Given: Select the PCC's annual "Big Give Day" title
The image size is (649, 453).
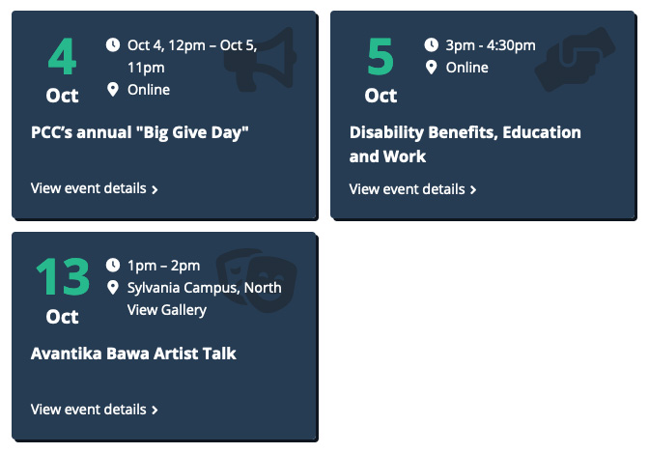Looking at the screenshot, I should point(140,133).
